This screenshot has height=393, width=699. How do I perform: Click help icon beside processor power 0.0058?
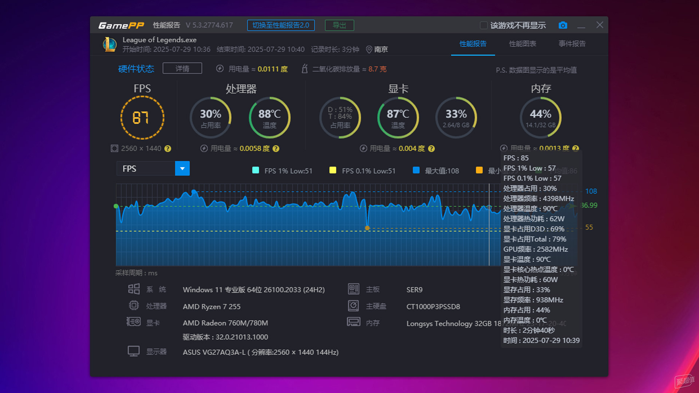(276, 148)
